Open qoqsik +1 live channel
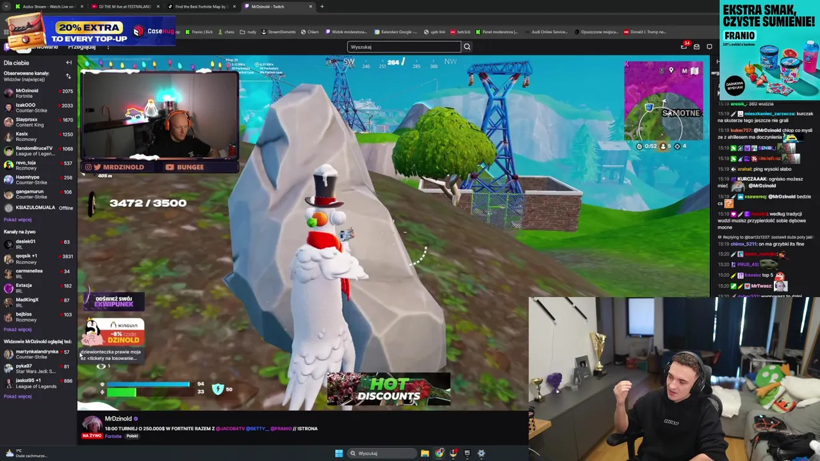The image size is (820, 461). tap(38, 259)
